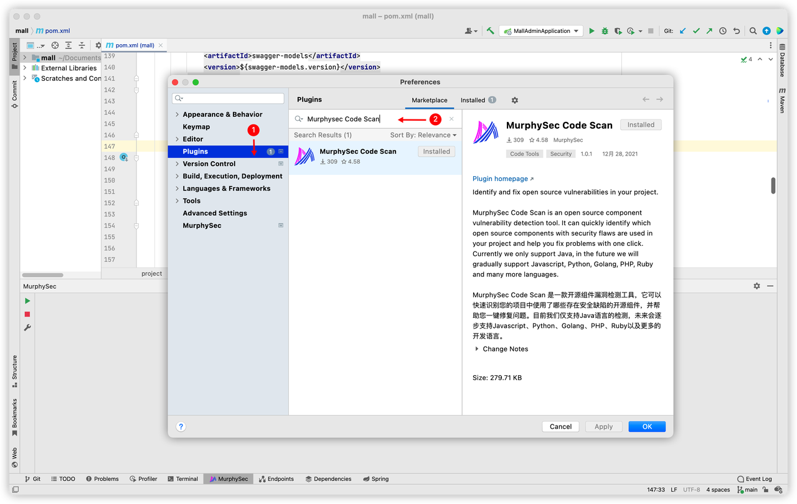Open the Problems tool window tab
Viewport: 797px width, 504px height.
click(102, 479)
